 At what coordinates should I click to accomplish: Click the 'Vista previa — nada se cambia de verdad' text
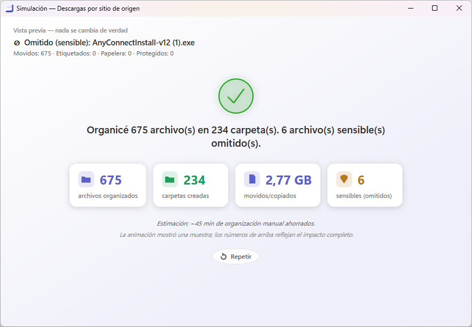[x=70, y=30]
